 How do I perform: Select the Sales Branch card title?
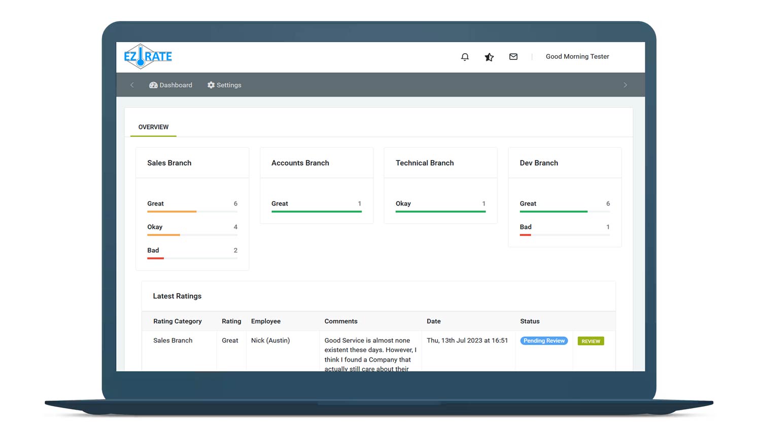(169, 163)
